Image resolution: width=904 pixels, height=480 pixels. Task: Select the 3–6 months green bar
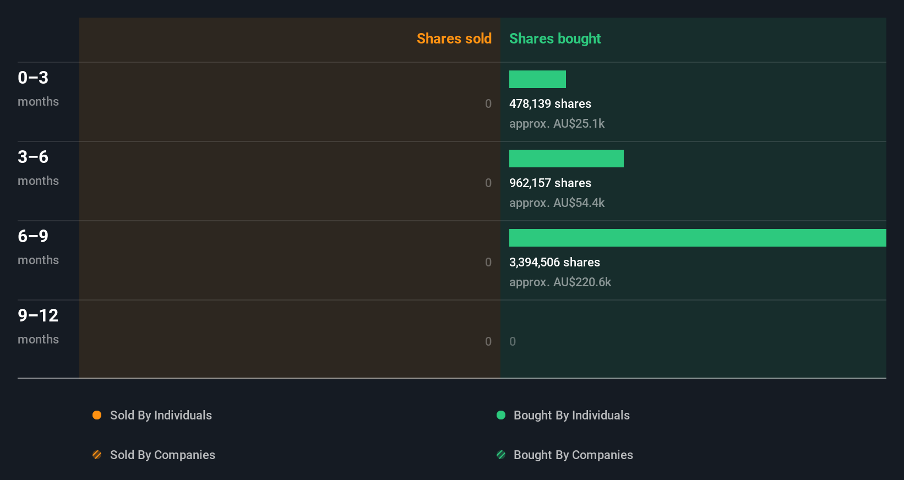pos(566,159)
